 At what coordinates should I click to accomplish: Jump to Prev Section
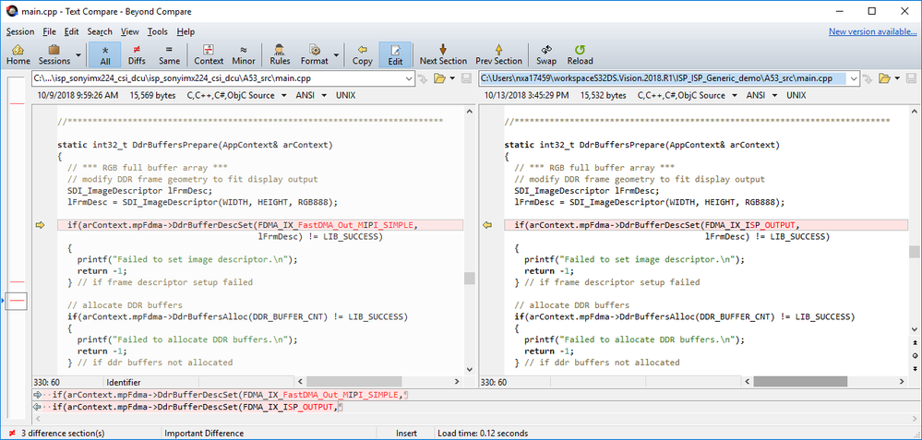tap(498, 54)
